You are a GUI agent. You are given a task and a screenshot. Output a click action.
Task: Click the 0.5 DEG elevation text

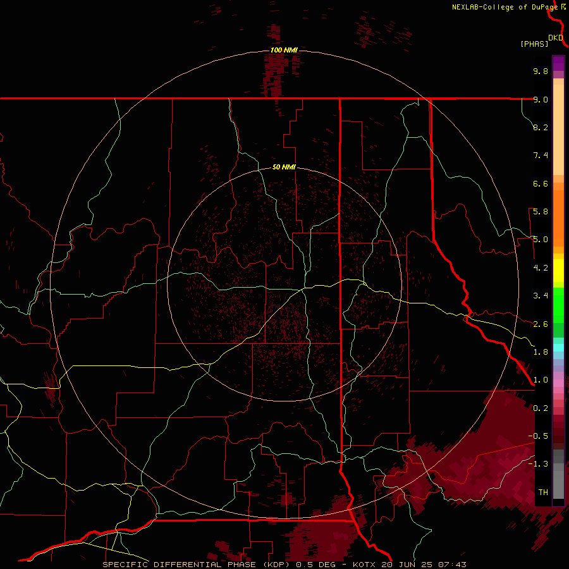coord(321,565)
